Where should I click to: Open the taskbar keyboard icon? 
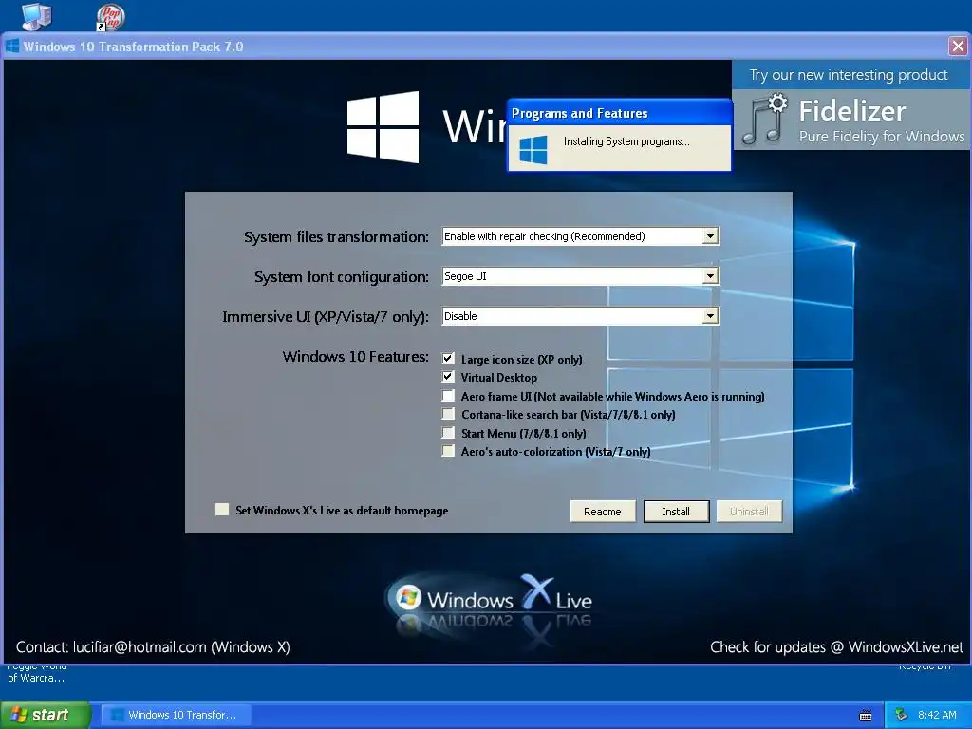[866, 716]
